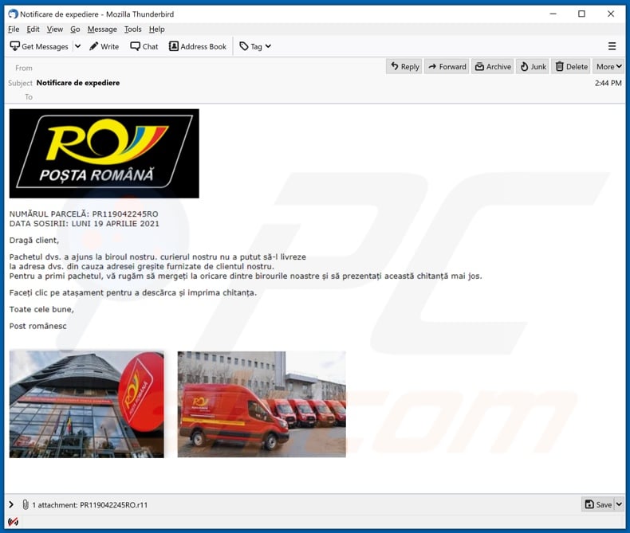Image resolution: width=630 pixels, height=533 pixels.
Task: Open Edit menu
Action: (33, 29)
